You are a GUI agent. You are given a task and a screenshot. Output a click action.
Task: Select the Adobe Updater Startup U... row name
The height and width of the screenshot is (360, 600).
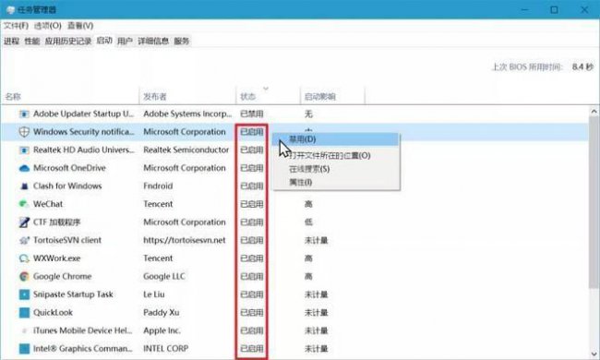(x=83, y=114)
